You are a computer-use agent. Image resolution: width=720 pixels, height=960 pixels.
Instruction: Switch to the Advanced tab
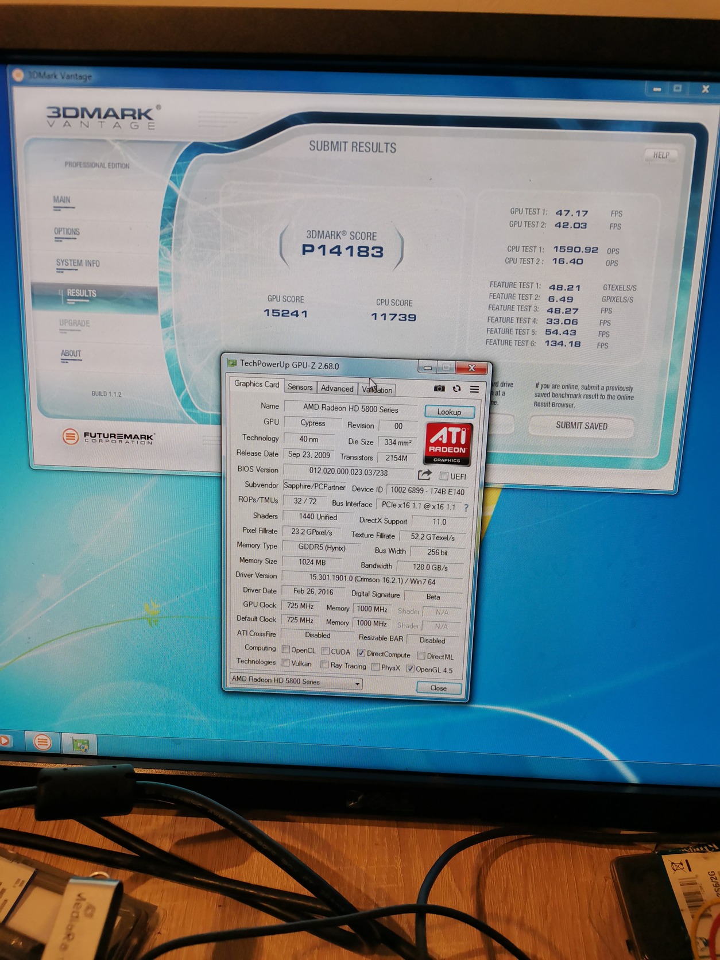click(337, 389)
